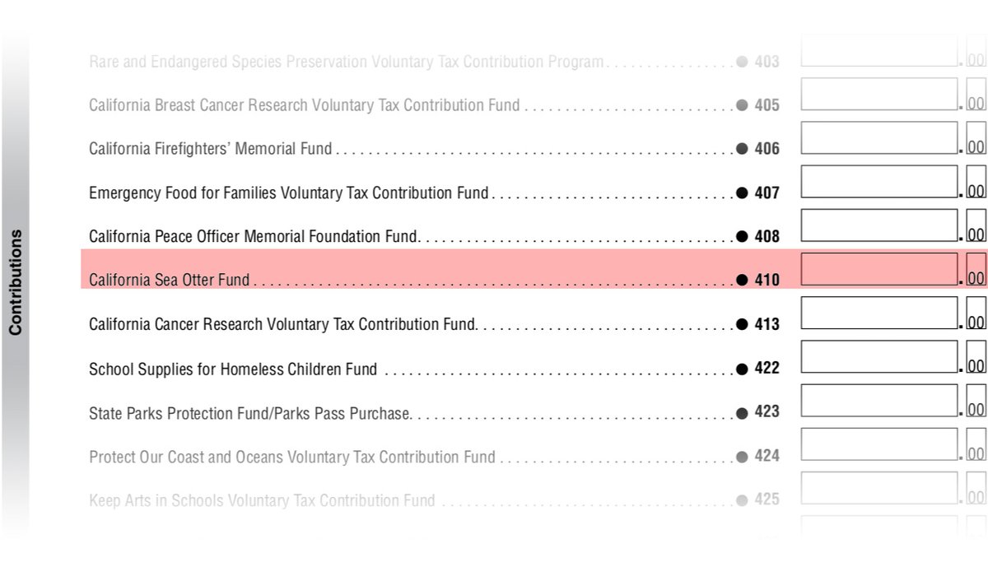The height and width of the screenshot is (562, 988).
Task: Click the amount box for code 408
Action: click(x=879, y=225)
